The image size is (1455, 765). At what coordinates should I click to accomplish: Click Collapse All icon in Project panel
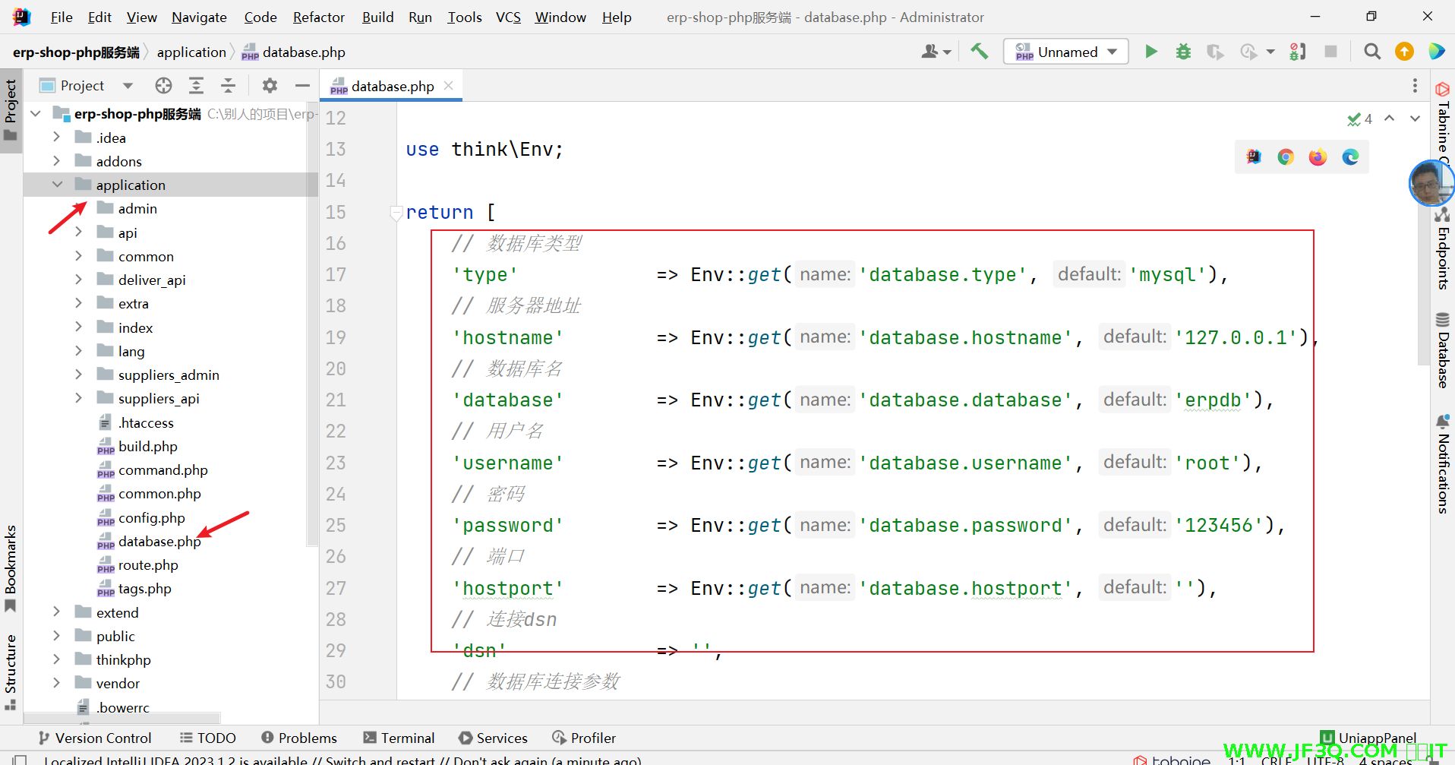point(228,86)
